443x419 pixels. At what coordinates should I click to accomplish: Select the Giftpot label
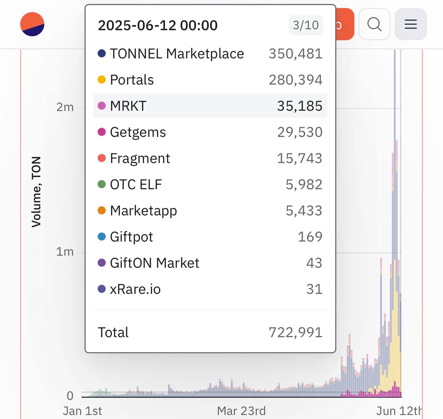[131, 237]
